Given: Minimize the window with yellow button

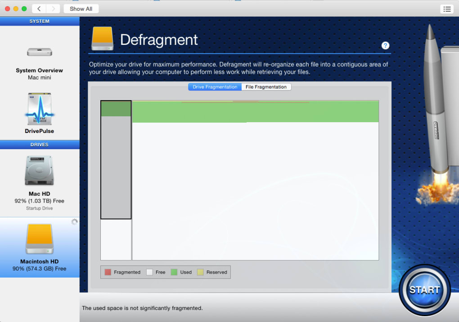Looking at the screenshot, I should [16, 9].
